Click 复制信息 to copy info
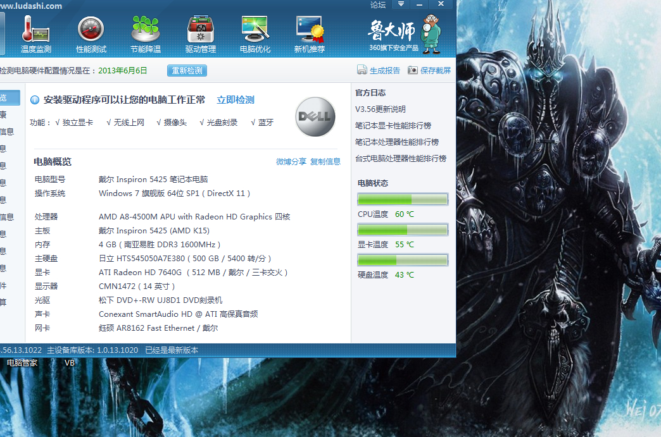This screenshot has width=661, height=437. coord(325,162)
